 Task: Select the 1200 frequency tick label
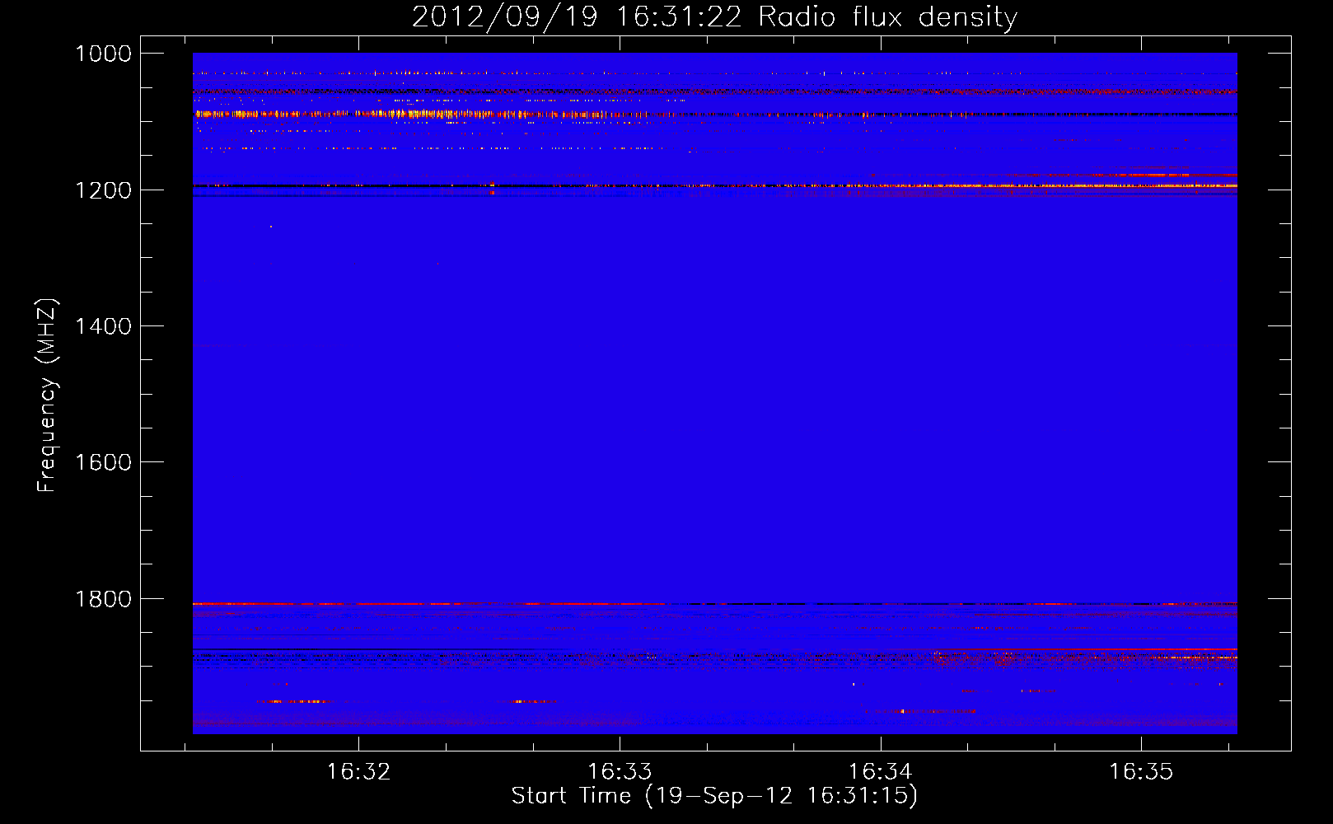pos(103,190)
